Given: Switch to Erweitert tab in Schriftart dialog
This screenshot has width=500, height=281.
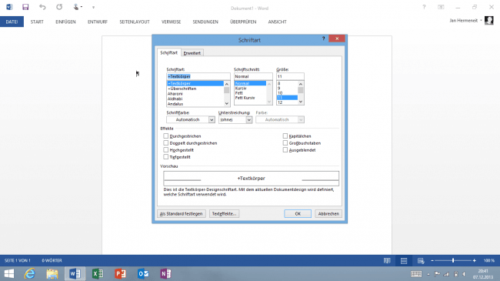Looking at the screenshot, I should click(x=192, y=53).
